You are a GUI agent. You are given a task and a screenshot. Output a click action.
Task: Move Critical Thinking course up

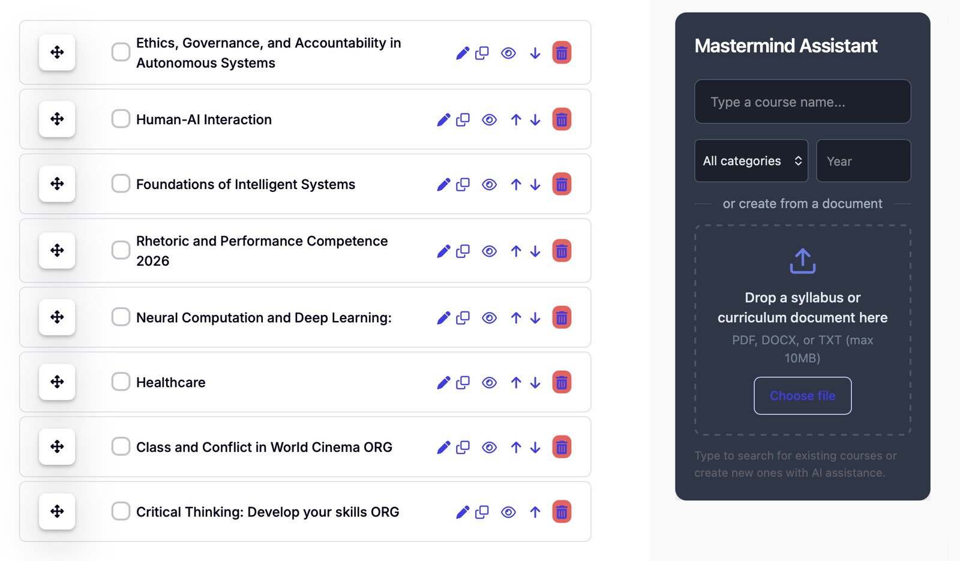click(535, 512)
